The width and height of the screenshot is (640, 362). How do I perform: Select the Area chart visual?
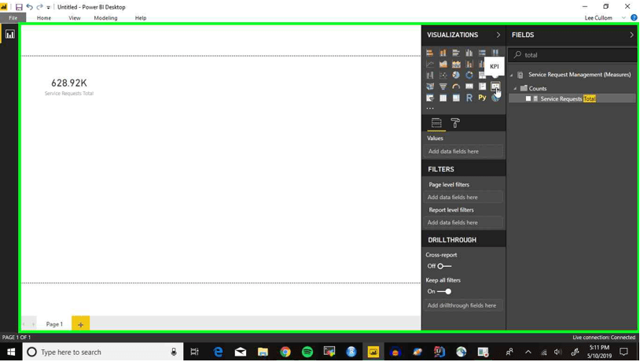(443, 65)
